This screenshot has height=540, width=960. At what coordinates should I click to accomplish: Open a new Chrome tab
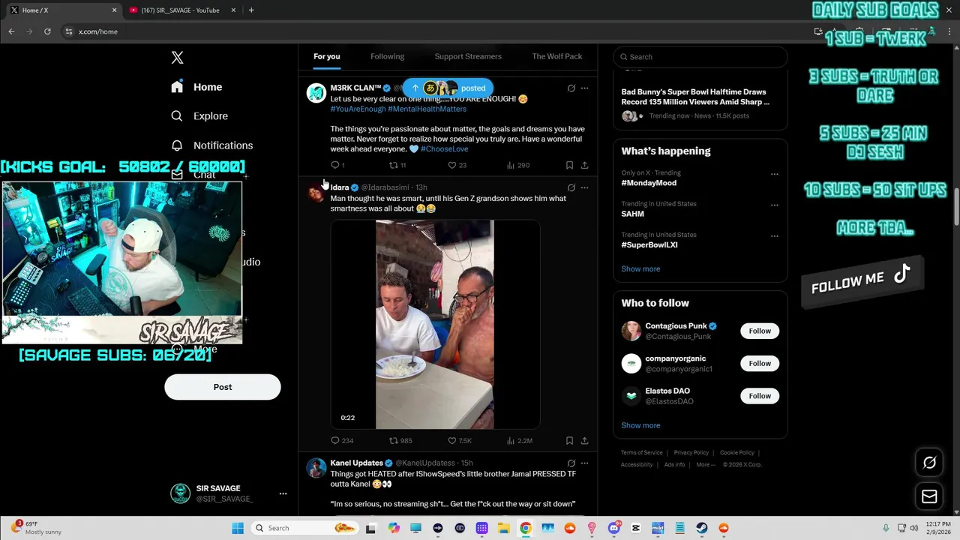point(251,10)
